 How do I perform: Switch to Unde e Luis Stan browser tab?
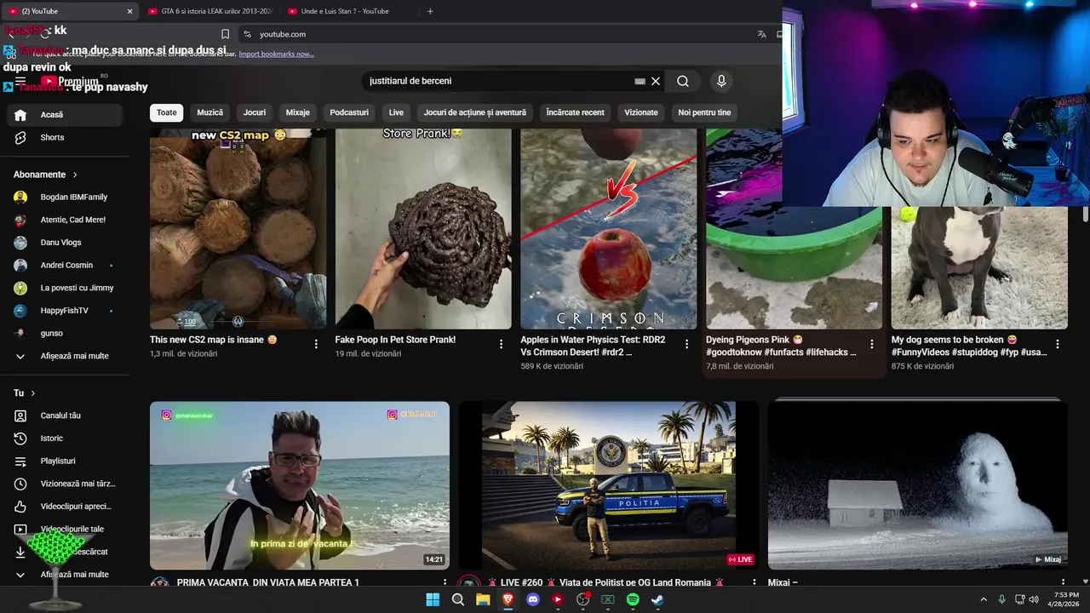click(x=349, y=11)
